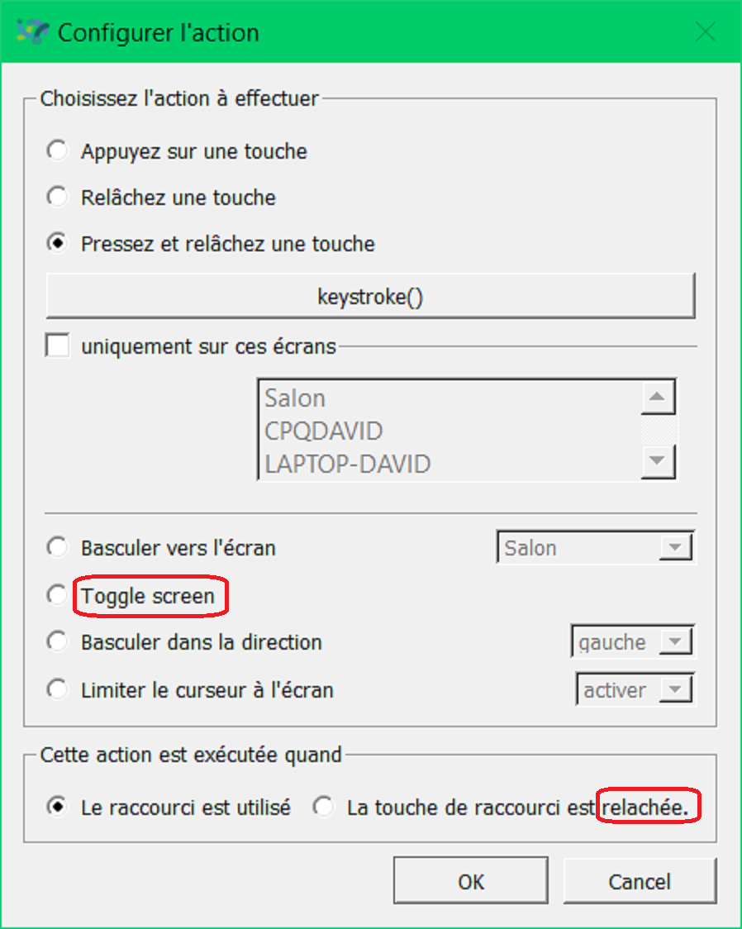Screen dimensions: 742x929
Task: Select 'Relâchez une touche' option
Action: coord(56,197)
